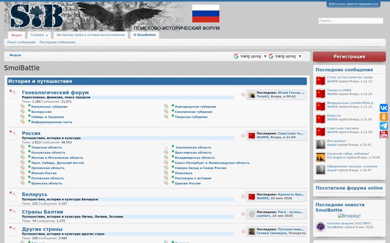Screen dimensions: 390x243
Task: Click subforum icon beside Калужская губерния
Action: [x=22, y=106]
